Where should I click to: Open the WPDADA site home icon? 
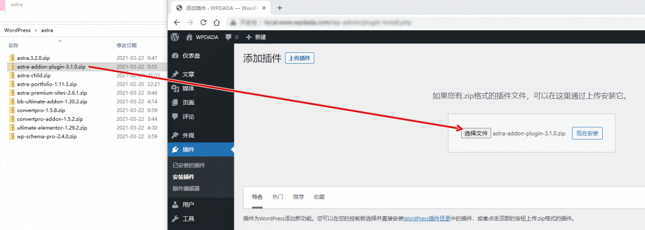(189, 37)
